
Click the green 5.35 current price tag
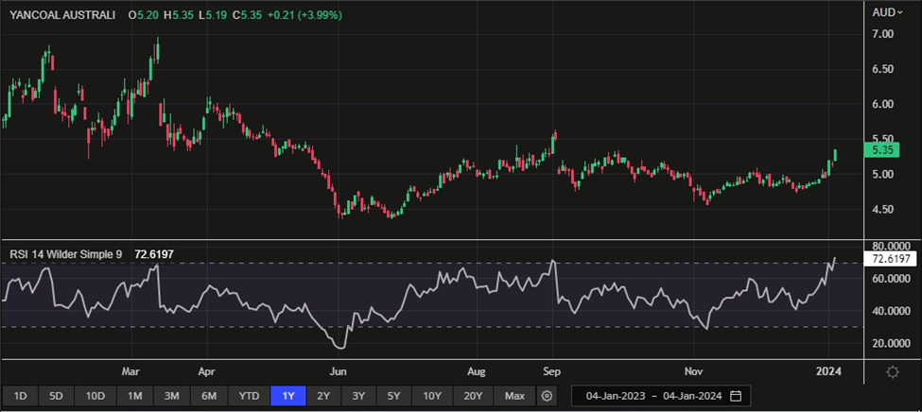tap(881, 150)
